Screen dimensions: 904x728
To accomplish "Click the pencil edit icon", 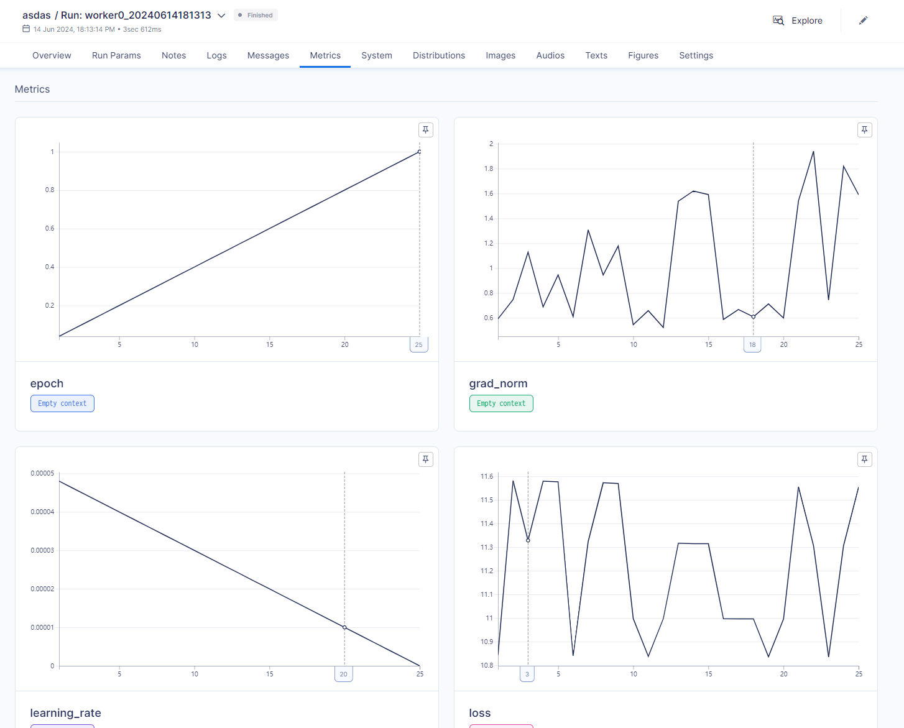I will coord(863,21).
